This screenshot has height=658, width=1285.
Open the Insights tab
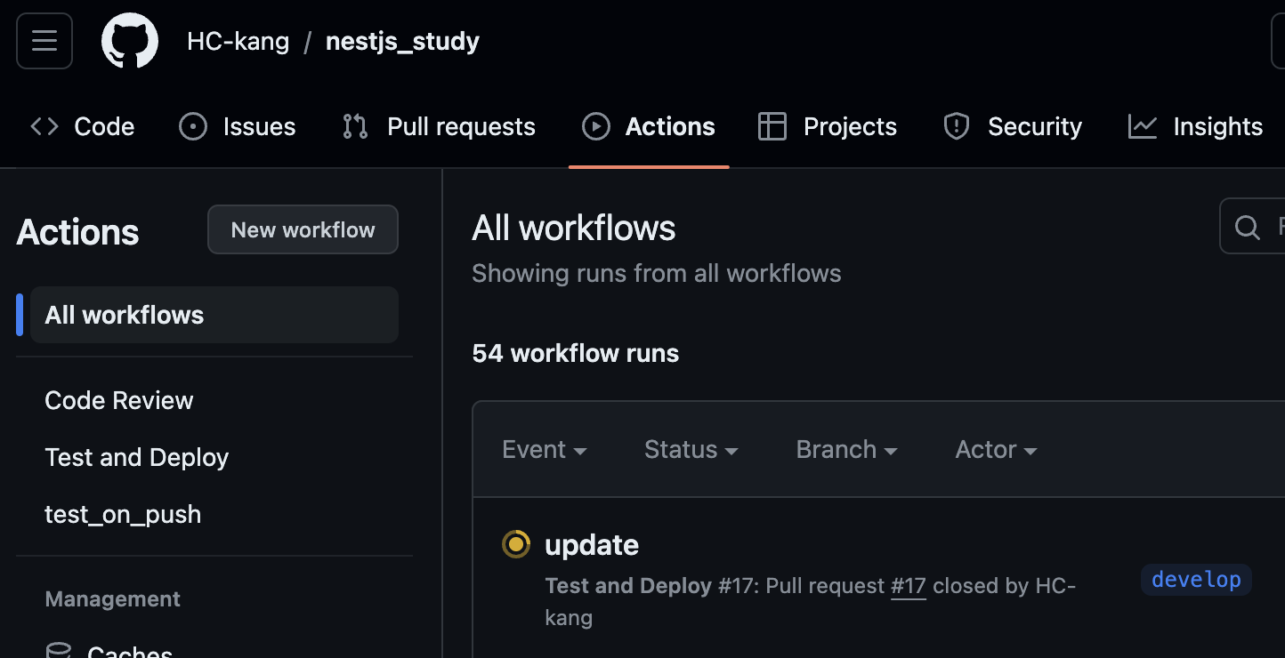coord(1195,127)
